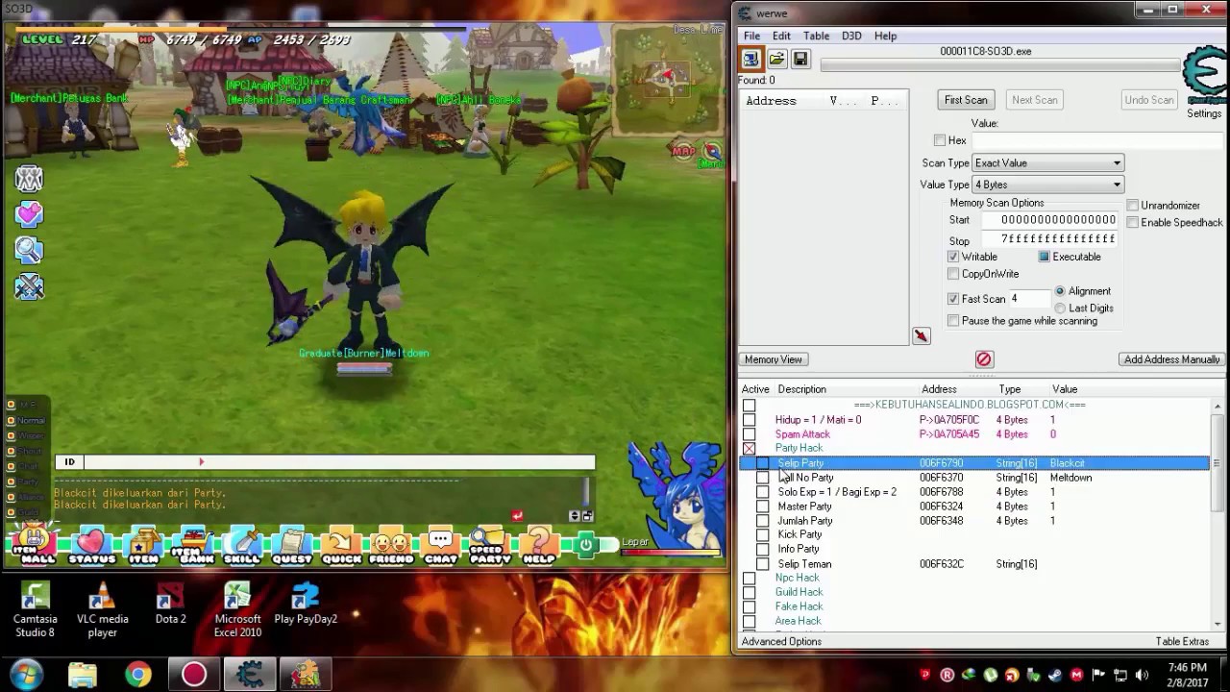The image size is (1230, 692).
Task: Click the First Scan button
Action: pyautogui.click(x=966, y=100)
